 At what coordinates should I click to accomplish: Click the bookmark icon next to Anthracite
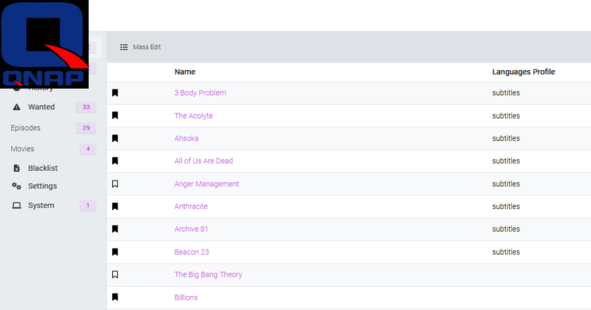(115, 207)
